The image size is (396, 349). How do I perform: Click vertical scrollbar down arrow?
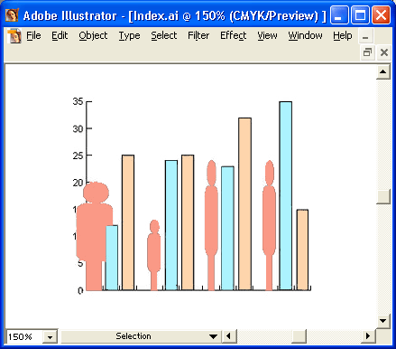[383, 321]
